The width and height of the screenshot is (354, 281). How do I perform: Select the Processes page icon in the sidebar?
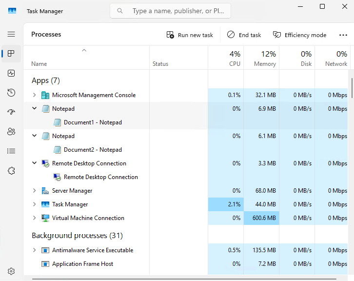tap(11, 54)
